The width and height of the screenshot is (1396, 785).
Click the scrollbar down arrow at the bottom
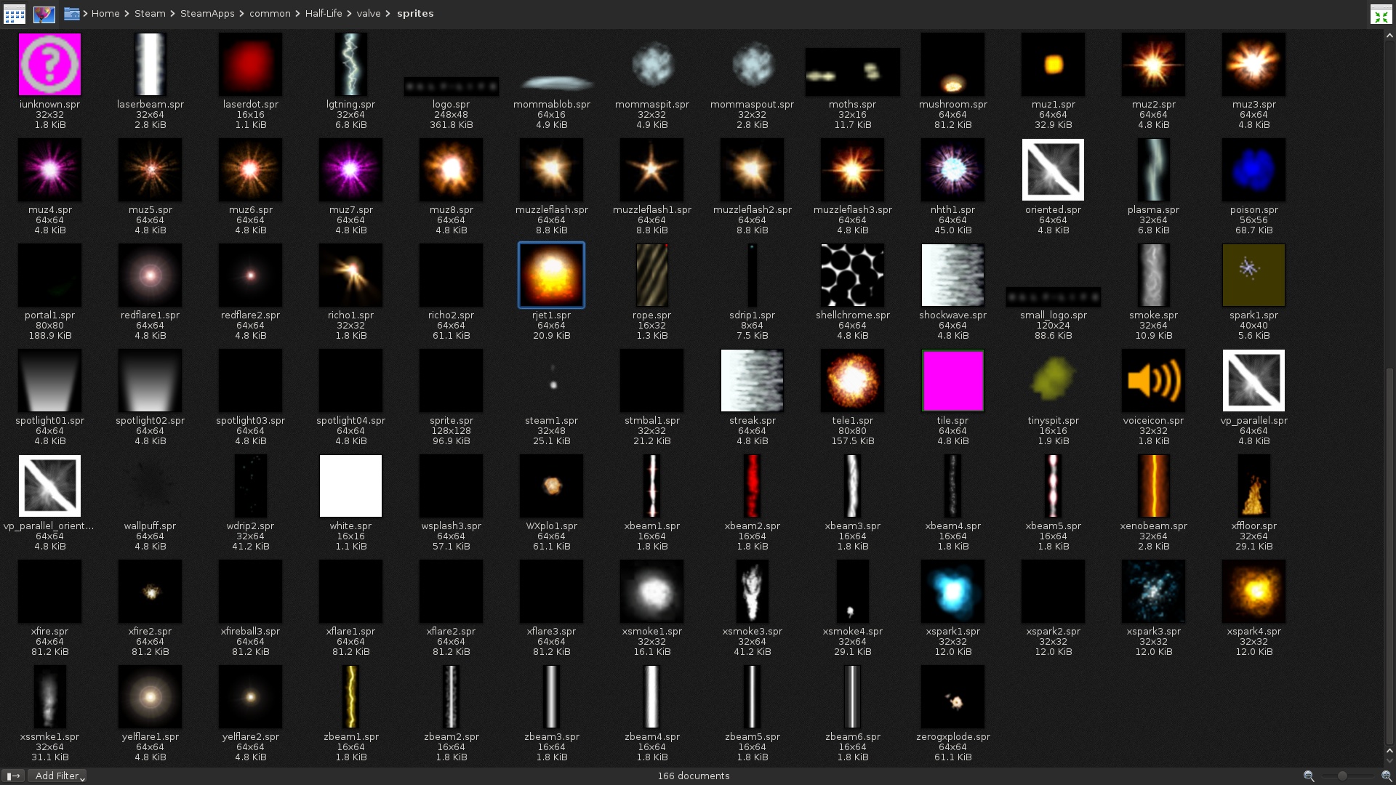coord(1389,761)
